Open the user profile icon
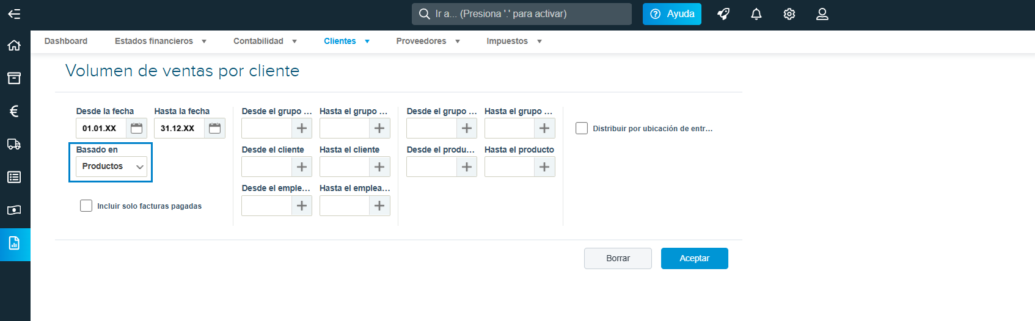 coord(822,14)
